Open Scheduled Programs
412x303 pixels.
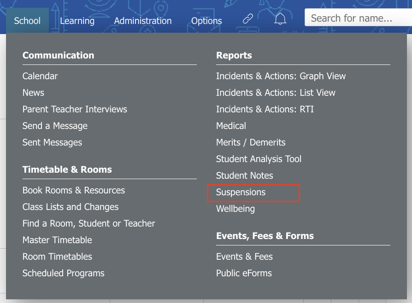(x=64, y=273)
